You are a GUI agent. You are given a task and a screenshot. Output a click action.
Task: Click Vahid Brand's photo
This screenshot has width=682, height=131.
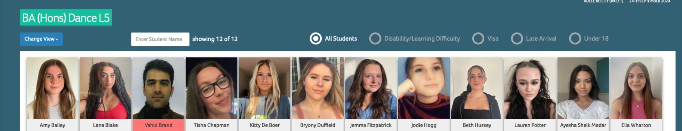point(159,88)
